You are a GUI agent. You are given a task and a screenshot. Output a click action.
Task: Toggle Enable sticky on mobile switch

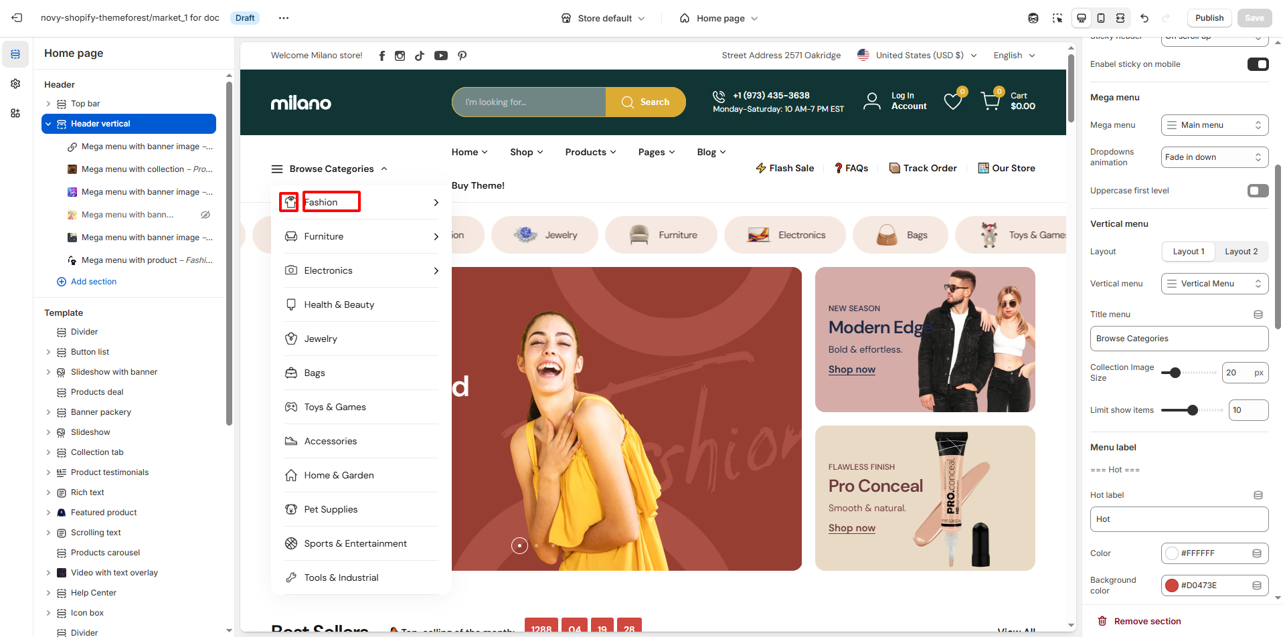1258,64
